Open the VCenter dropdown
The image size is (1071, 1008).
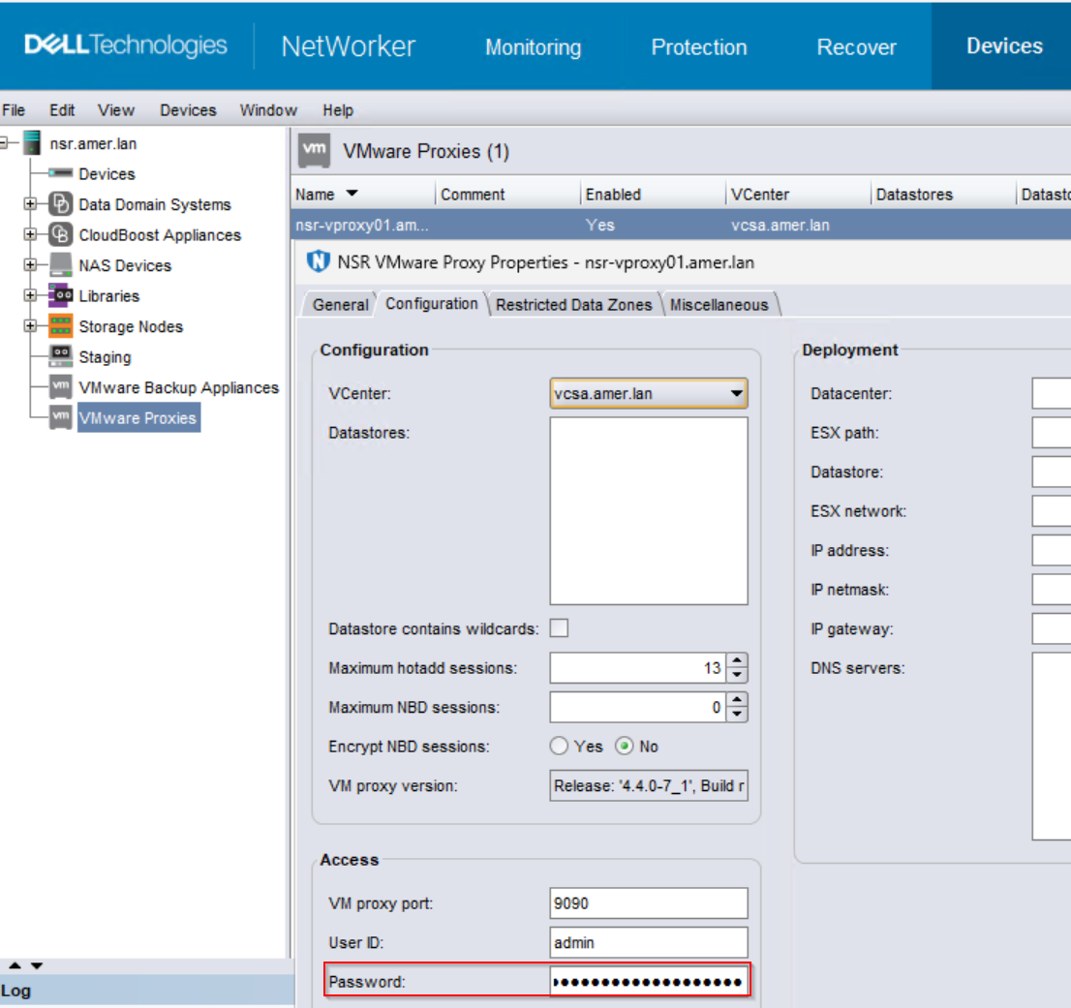point(738,393)
